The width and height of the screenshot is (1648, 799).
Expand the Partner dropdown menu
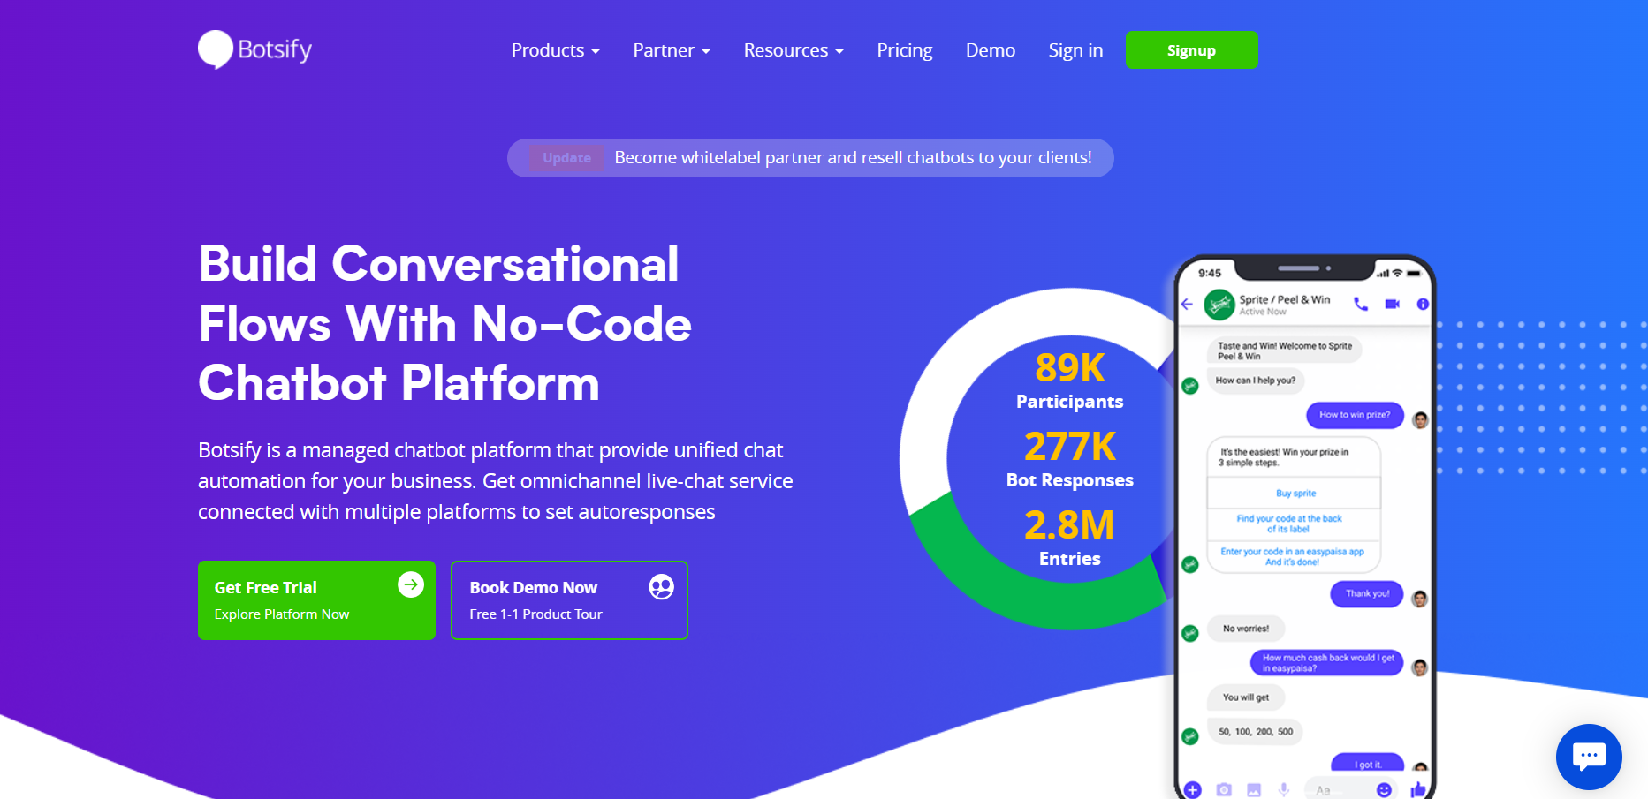point(672,50)
